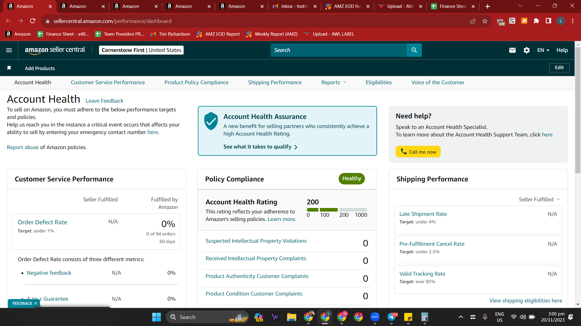This screenshot has width=581, height=326.
Task: Open the Windows Start menu
Action: pyautogui.click(x=156, y=317)
